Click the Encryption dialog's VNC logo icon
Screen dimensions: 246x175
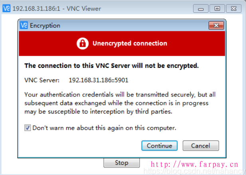(x=24, y=25)
